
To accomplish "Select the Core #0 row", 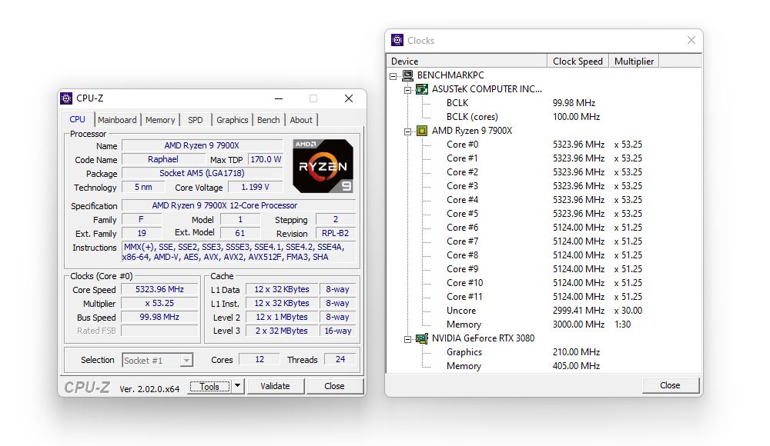I will (x=544, y=145).
